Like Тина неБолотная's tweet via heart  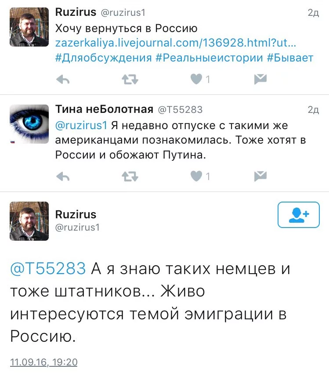pos(196,176)
